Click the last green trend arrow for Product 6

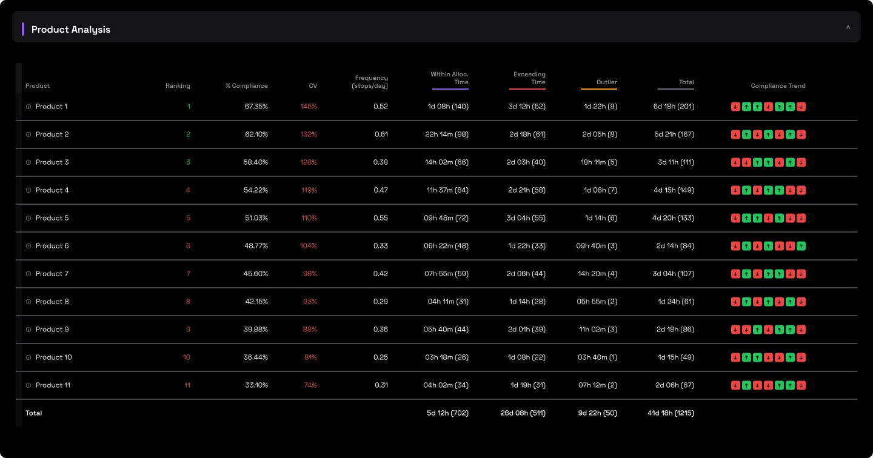coord(801,246)
